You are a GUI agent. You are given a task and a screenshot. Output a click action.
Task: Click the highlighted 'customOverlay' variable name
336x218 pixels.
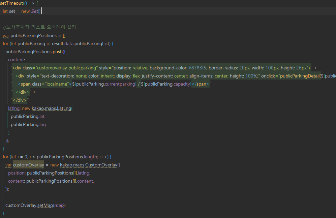tap(29, 165)
